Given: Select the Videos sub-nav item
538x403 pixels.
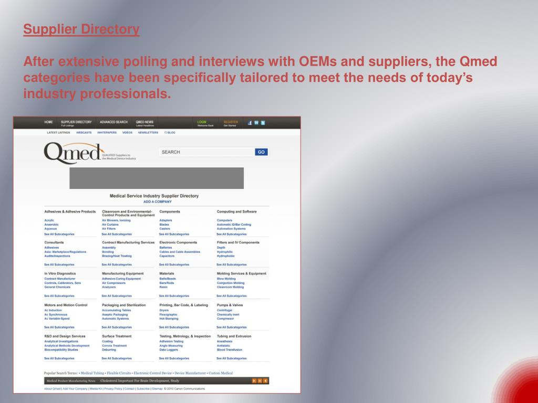Looking at the screenshot, I should point(127,133).
